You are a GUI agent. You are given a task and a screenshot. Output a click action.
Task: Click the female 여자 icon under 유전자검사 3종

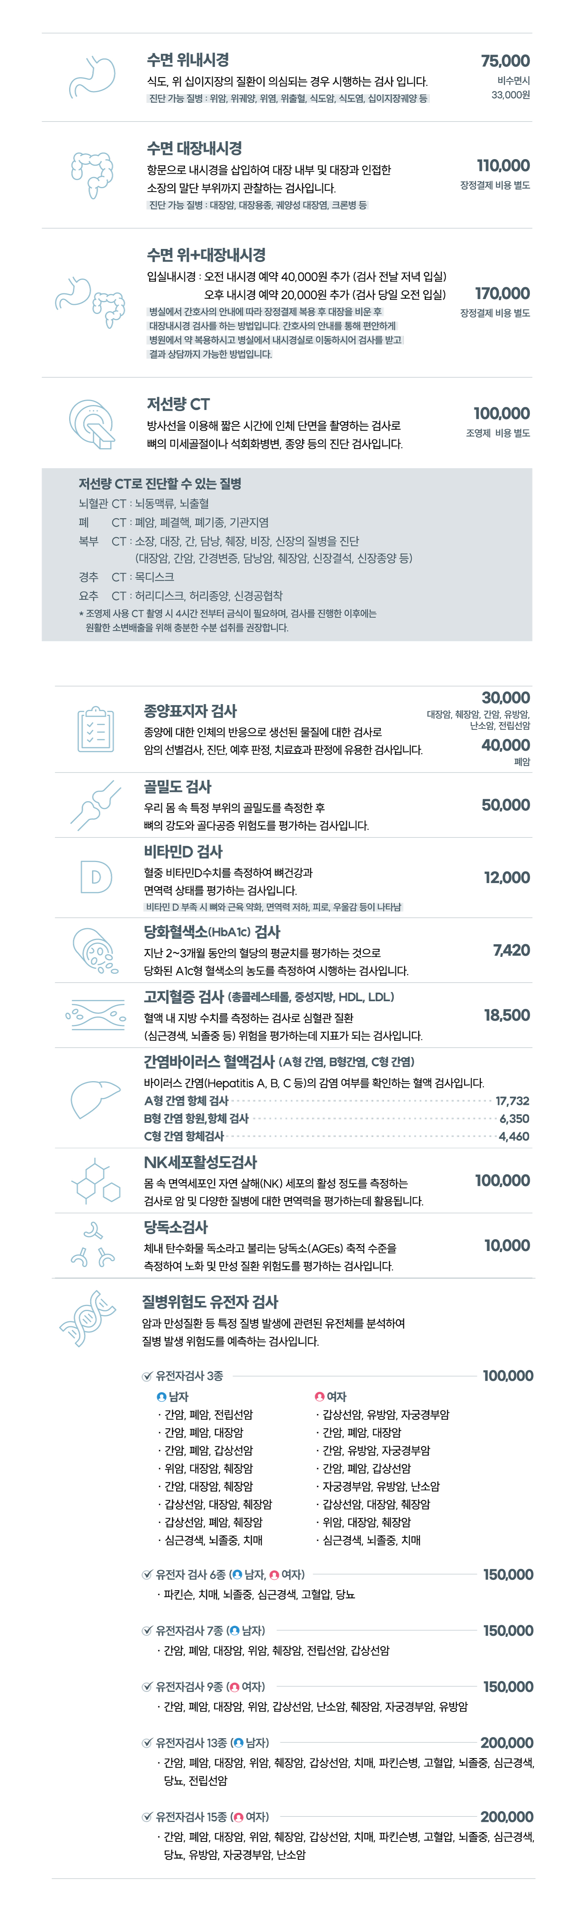click(319, 1397)
